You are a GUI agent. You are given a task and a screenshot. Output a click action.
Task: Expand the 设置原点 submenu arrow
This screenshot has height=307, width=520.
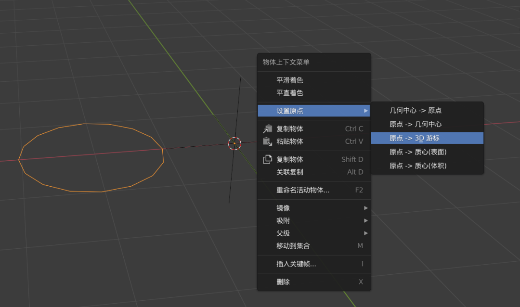tap(366, 111)
